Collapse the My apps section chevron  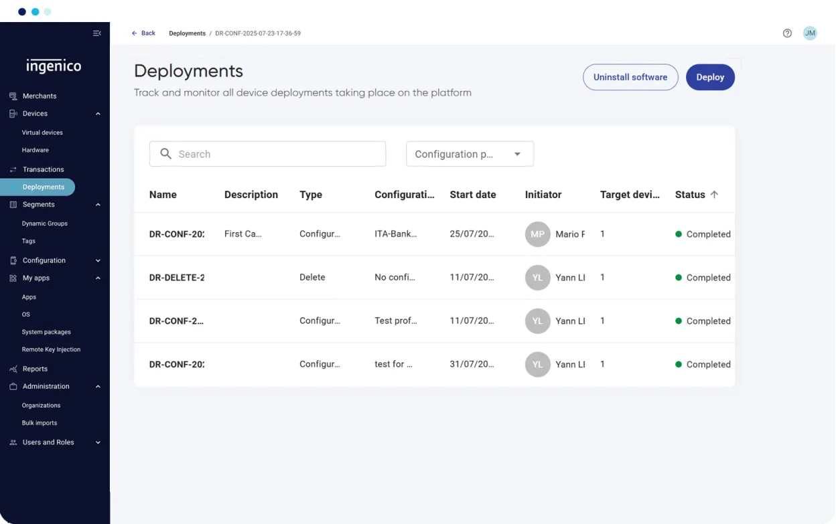point(98,278)
